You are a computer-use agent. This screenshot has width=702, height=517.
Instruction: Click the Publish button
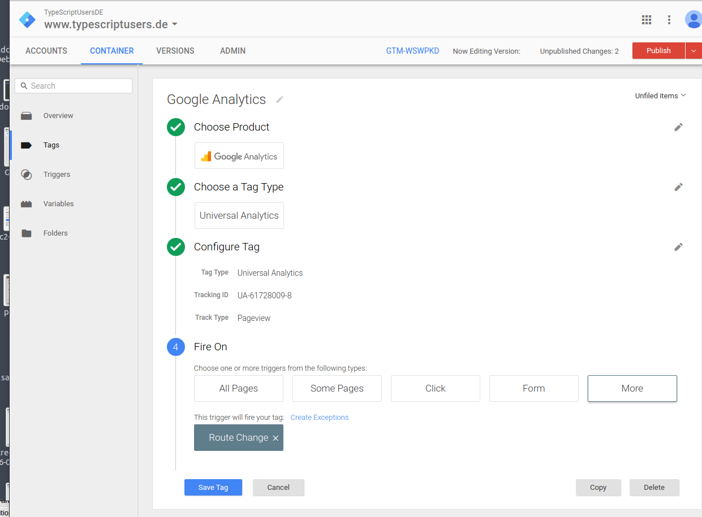tap(658, 50)
